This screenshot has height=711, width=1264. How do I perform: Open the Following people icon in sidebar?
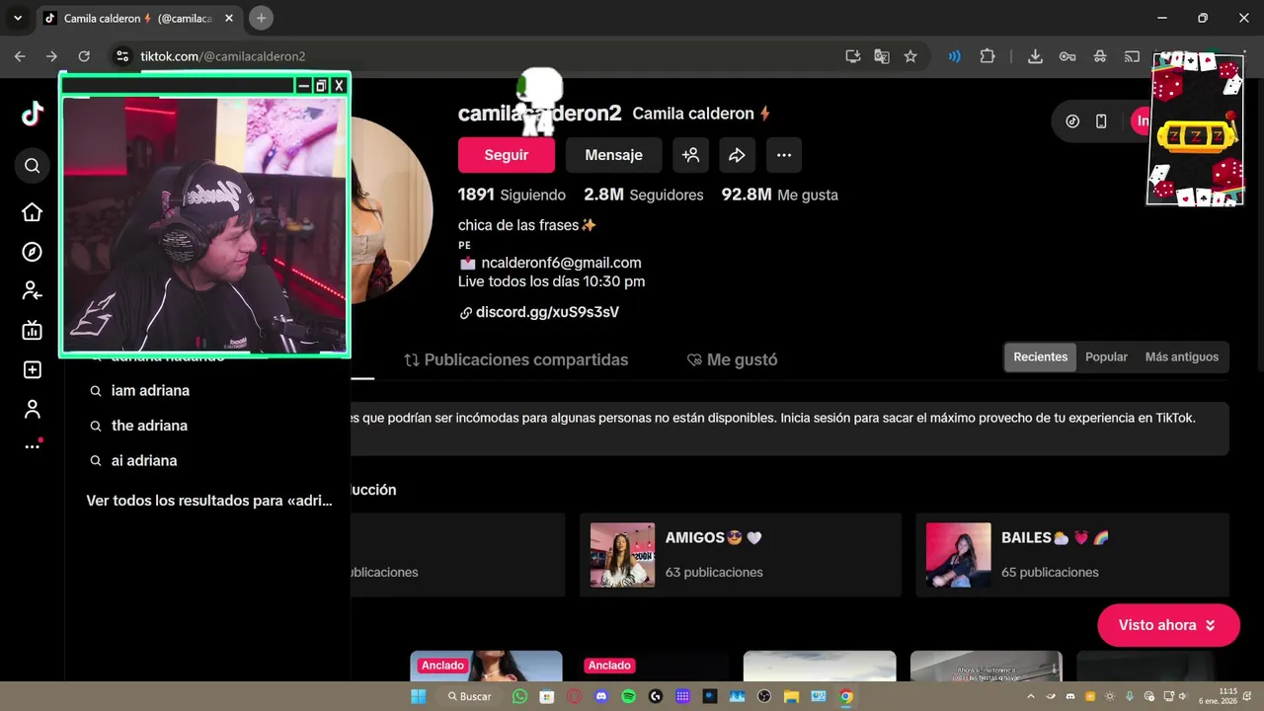click(32, 290)
